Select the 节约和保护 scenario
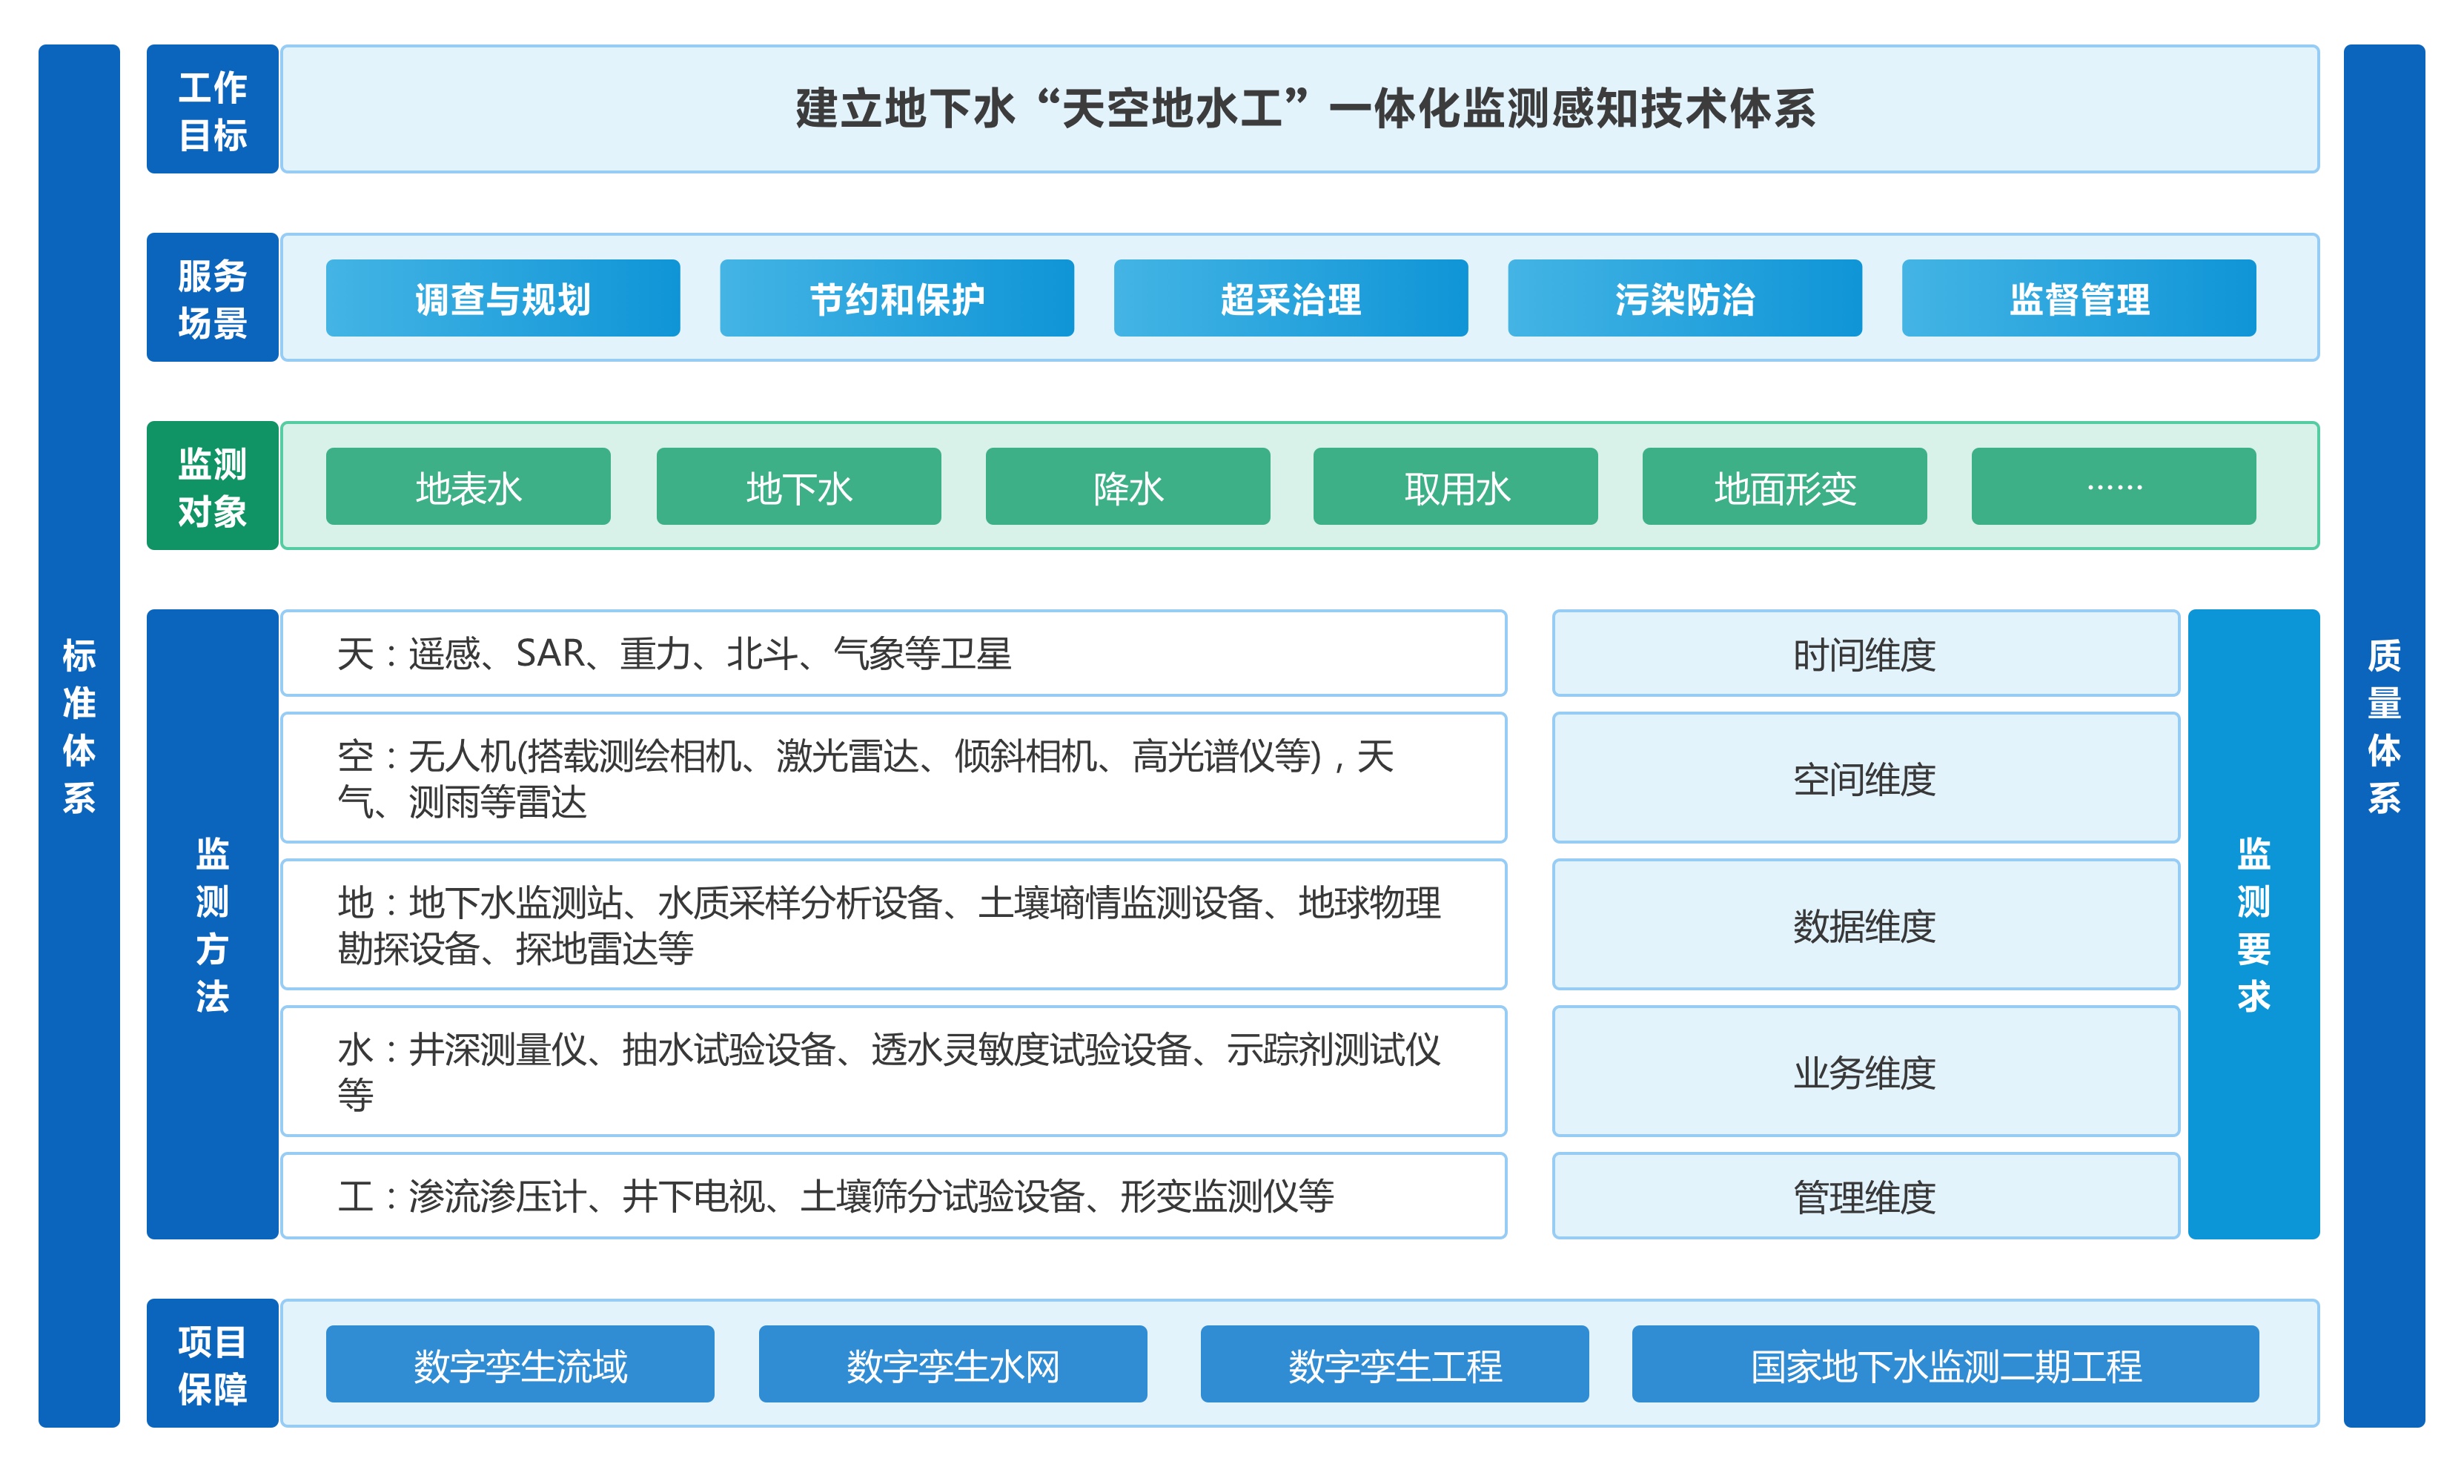2464x1484 pixels. 896,298
